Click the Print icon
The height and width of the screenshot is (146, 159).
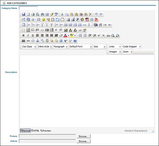[33, 14]
